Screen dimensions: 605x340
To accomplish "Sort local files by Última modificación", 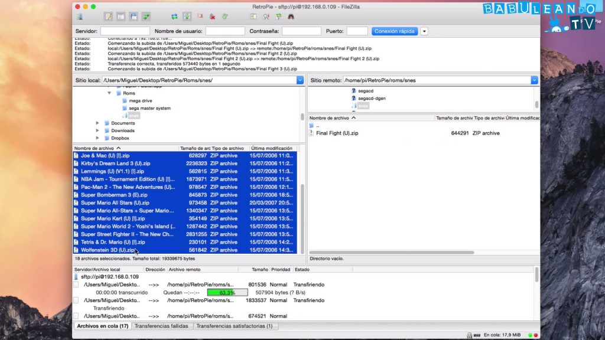I will tap(273, 148).
